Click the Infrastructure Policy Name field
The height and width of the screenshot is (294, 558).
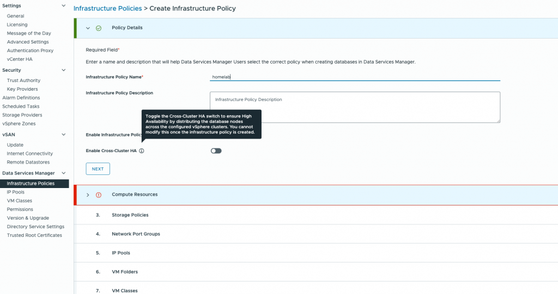(x=355, y=77)
